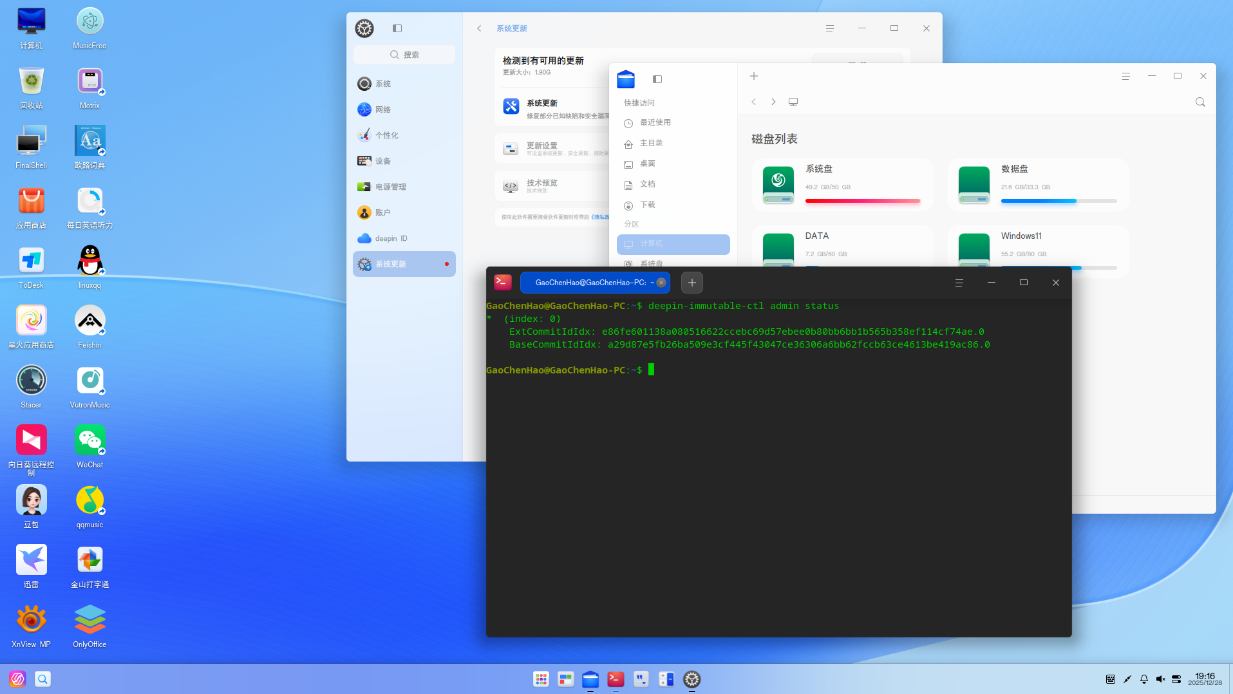1233x694 pixels.
Task: Go back in the settings window
Action: (479, 28)
